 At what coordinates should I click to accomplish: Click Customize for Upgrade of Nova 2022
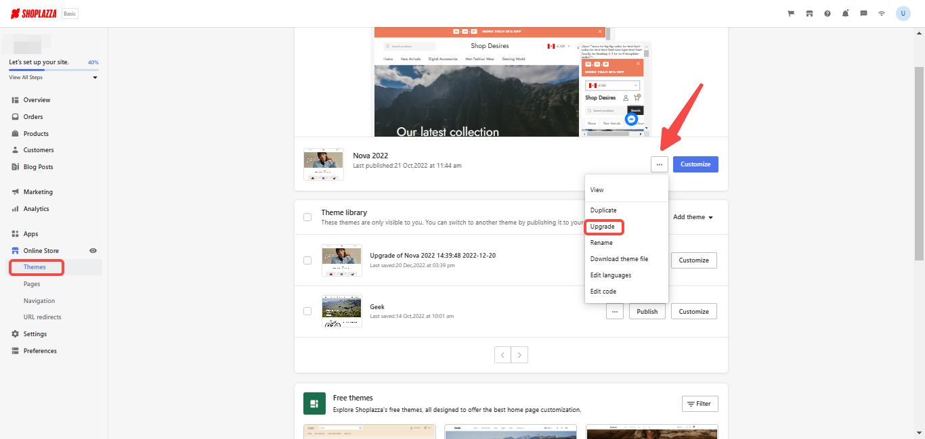694,260
